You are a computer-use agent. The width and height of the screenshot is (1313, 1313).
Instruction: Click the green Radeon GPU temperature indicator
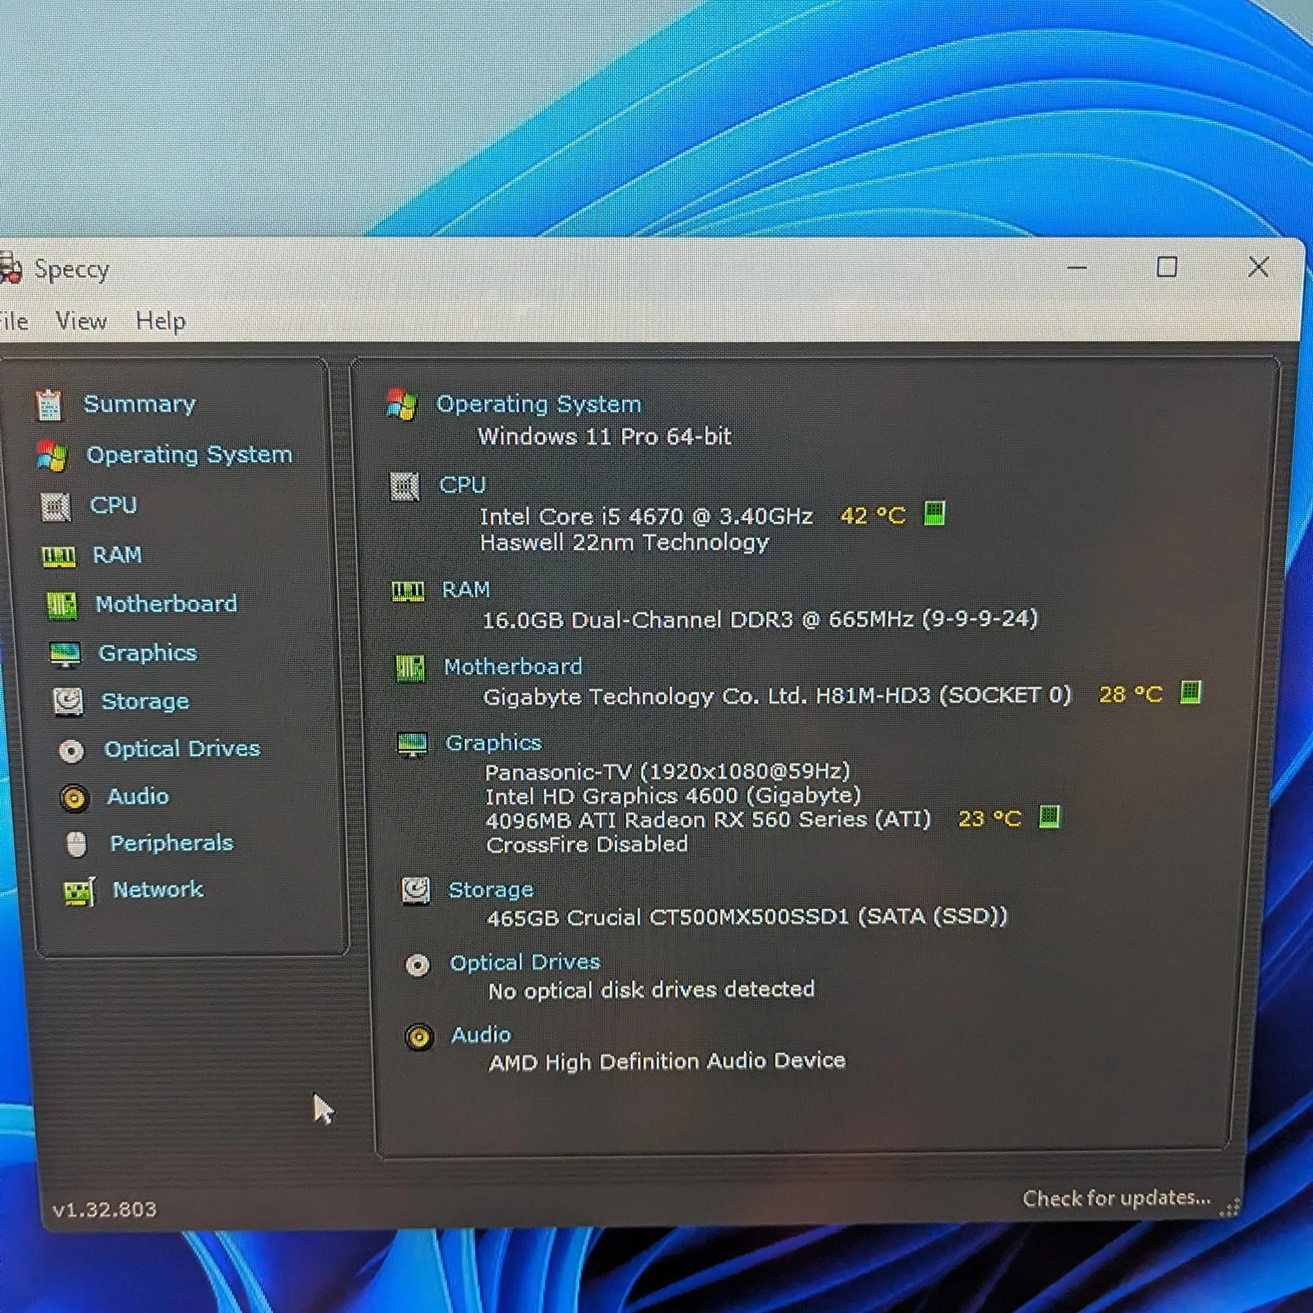(x=1050, y=816)
